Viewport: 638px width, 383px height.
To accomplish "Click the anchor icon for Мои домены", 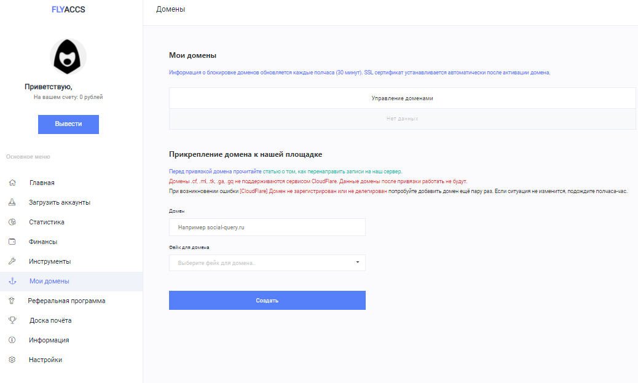I will click(x=12, y=281).
